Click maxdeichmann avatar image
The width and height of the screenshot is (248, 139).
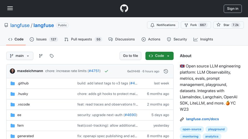tap(12, 71)
